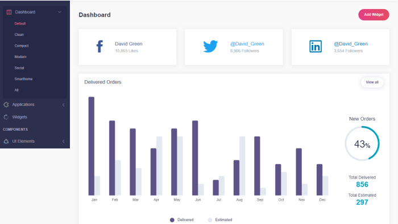Open the Smarthome dashboard menu item
This screenshot has height=224, width=398.
(23, 79)
